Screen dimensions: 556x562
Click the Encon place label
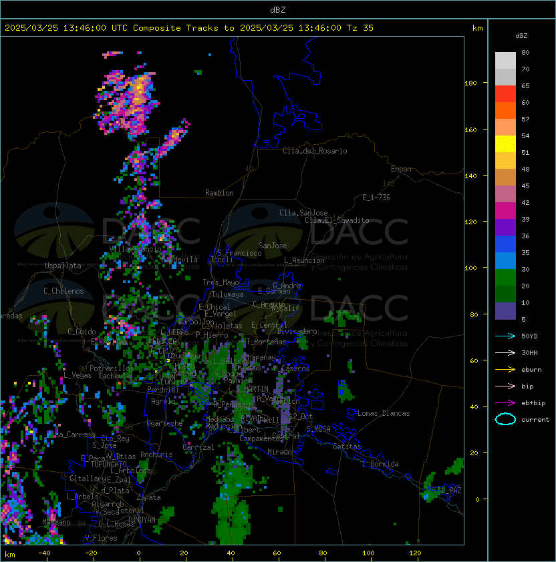401,169
